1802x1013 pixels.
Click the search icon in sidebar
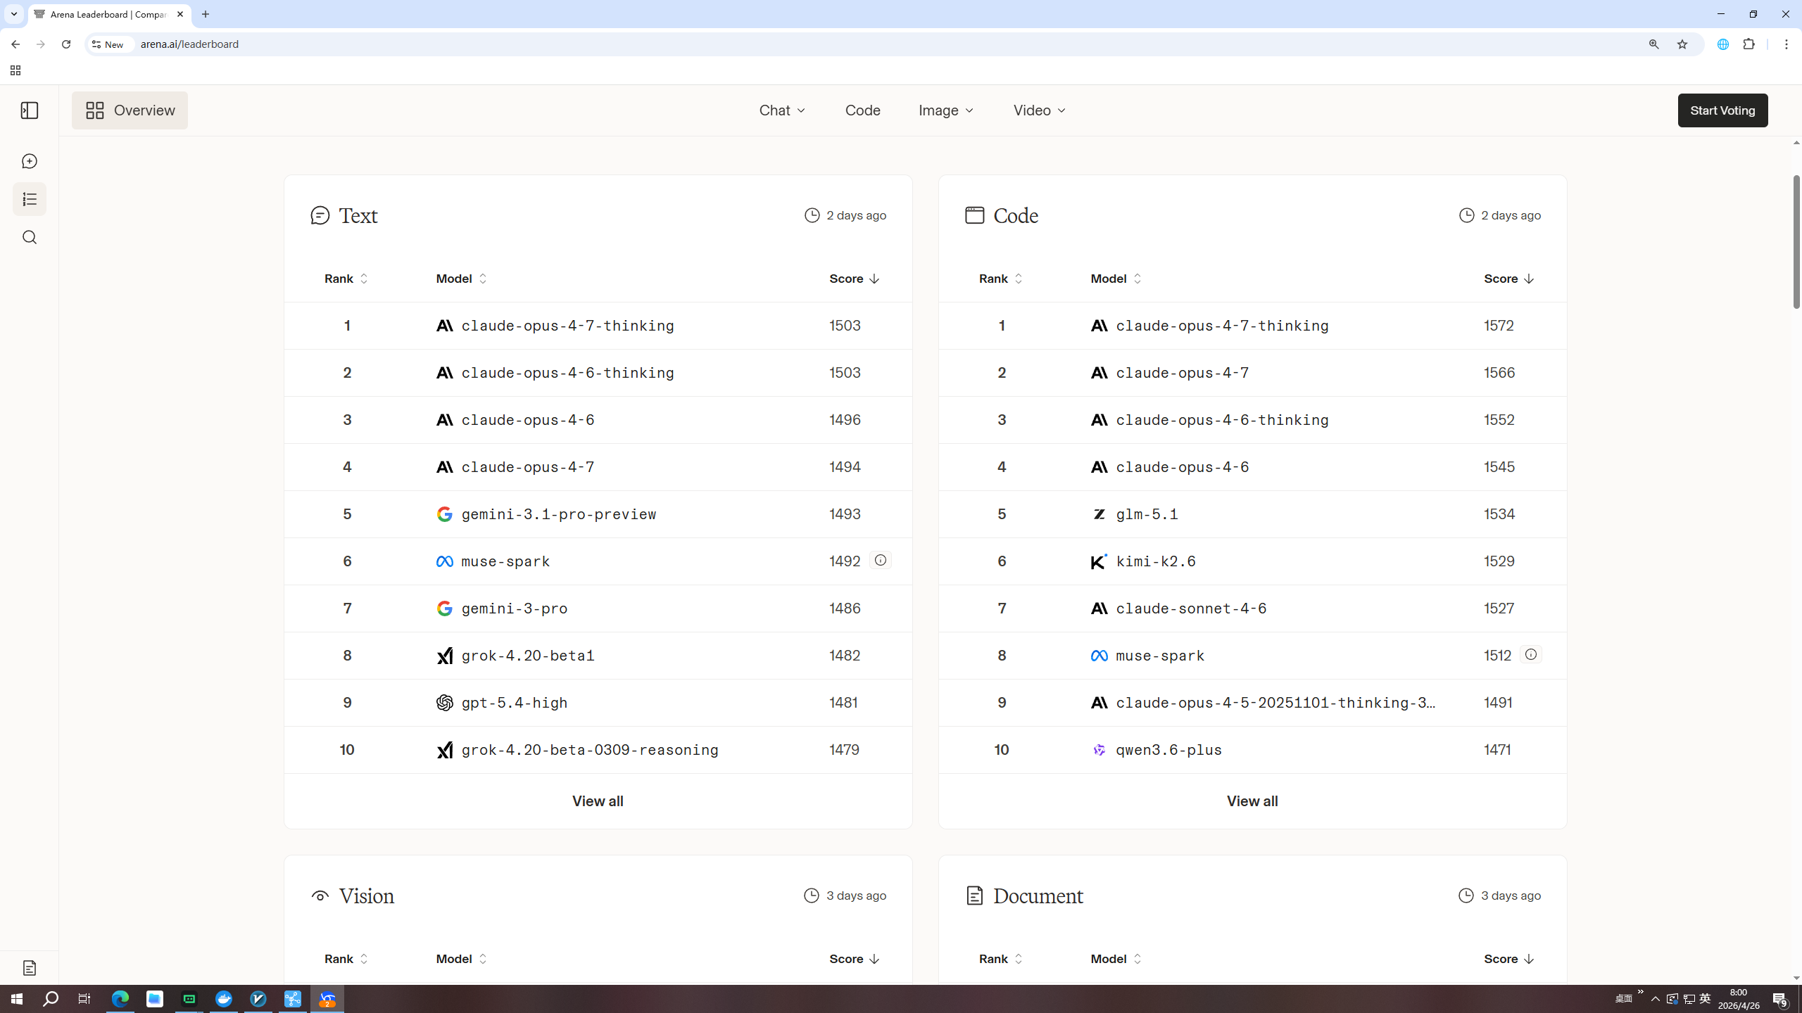[29, 237]
